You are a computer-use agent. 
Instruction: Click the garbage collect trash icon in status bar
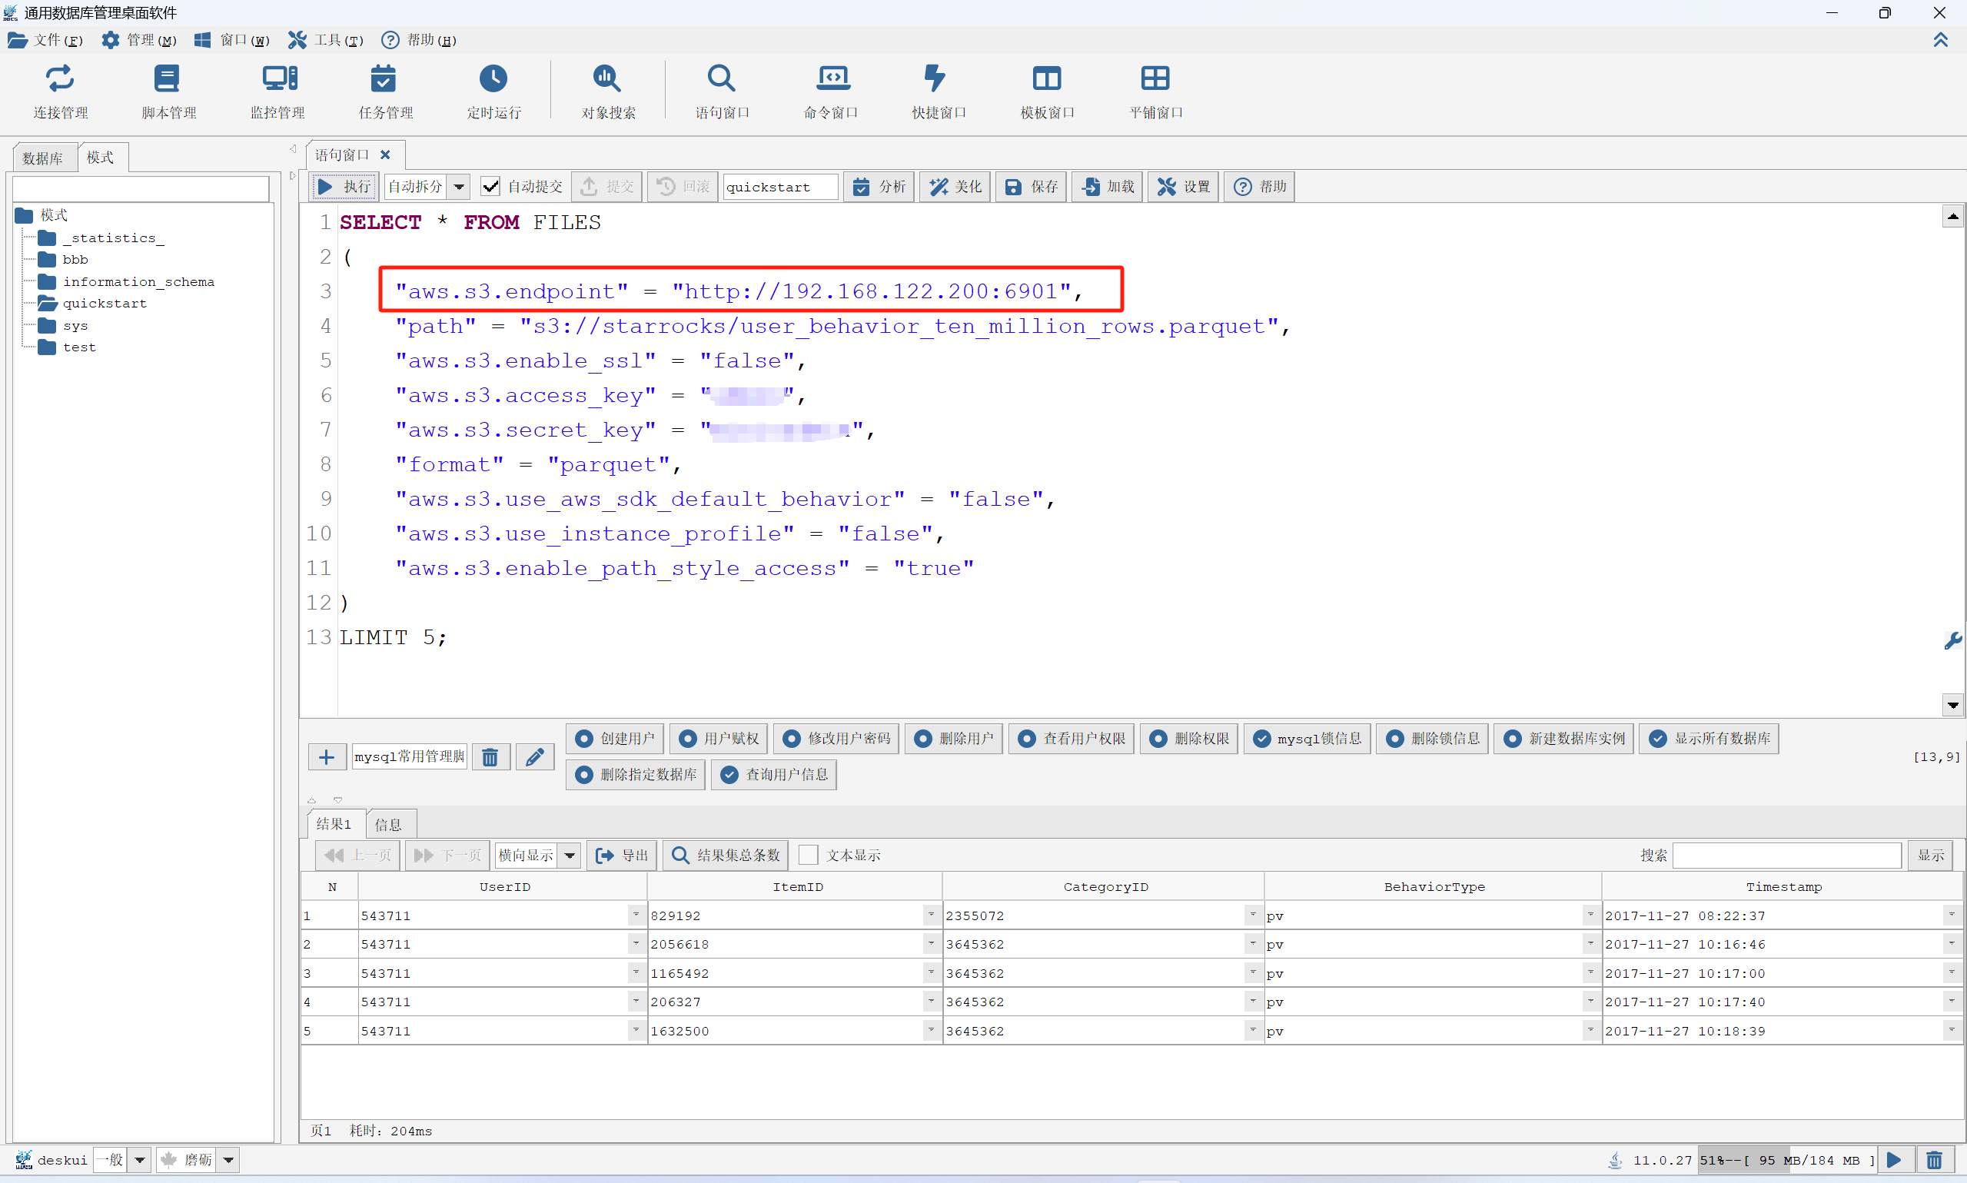pyautogui.click(x=1934, y=1160)
